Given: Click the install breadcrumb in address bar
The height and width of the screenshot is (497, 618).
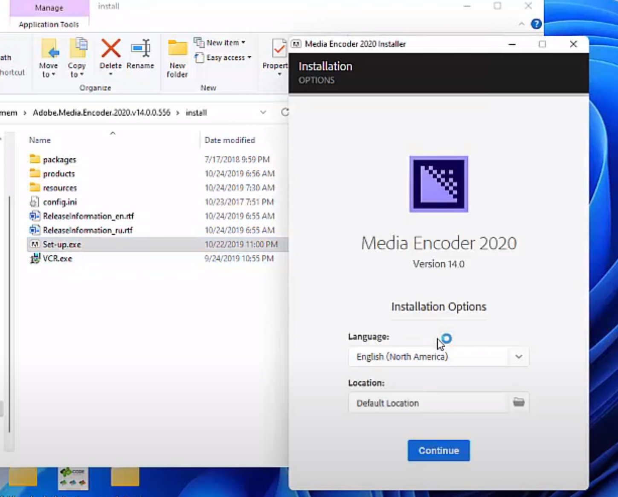Looking at the screenshot, I should [x=196, y=113].
